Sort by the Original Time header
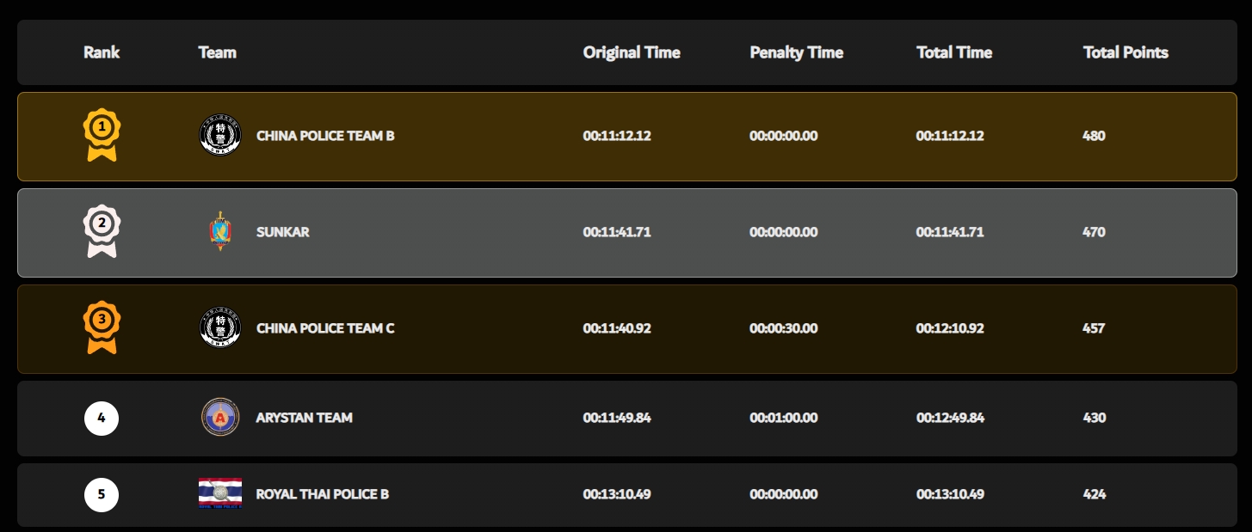The height and width of the screenshot is (532, 1252). (x=632, y=52)
